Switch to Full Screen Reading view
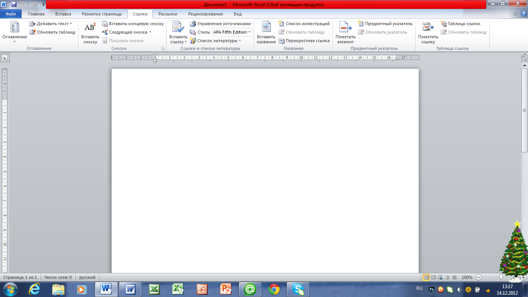 pos(434,277)
